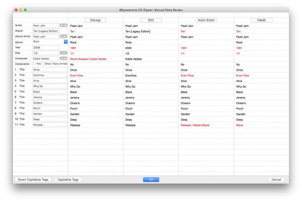302x202 pixels.
Task: Select the GD3 column header
Action: [151, 20]
